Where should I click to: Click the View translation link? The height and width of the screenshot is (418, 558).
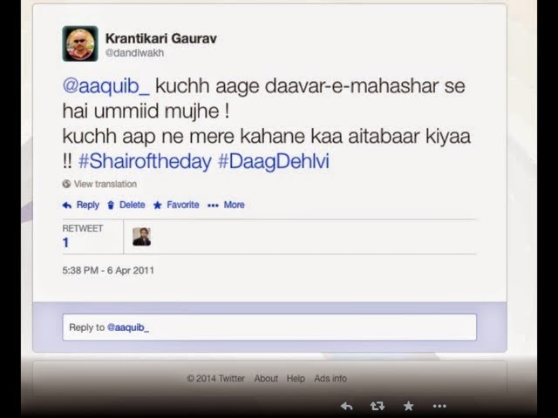(105, 184)
